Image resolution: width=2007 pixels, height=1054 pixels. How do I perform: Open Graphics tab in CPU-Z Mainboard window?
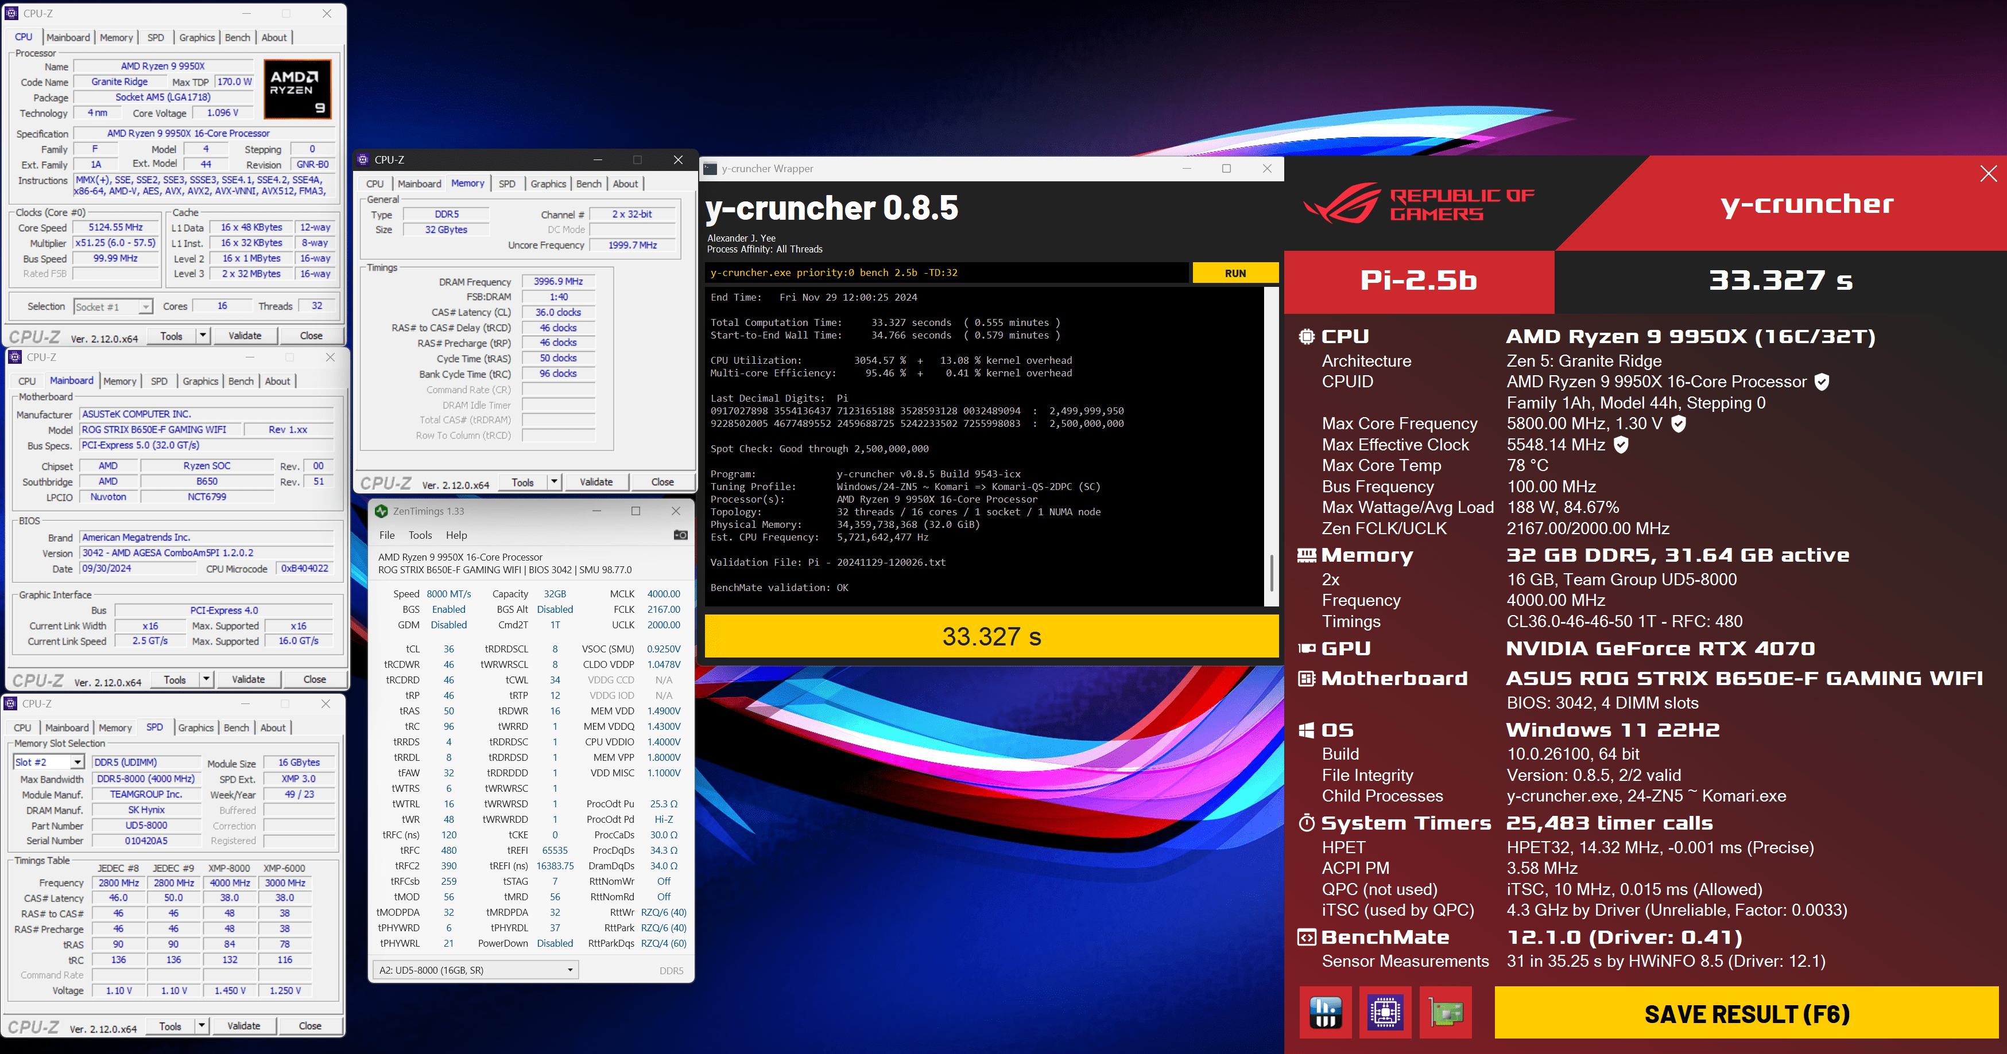click(200, 382)
